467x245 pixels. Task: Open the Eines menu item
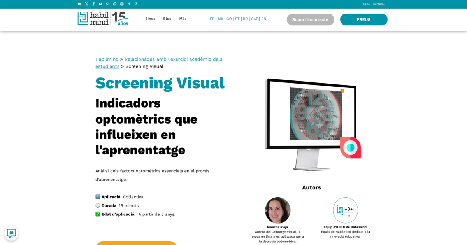[x=150, y=19]
